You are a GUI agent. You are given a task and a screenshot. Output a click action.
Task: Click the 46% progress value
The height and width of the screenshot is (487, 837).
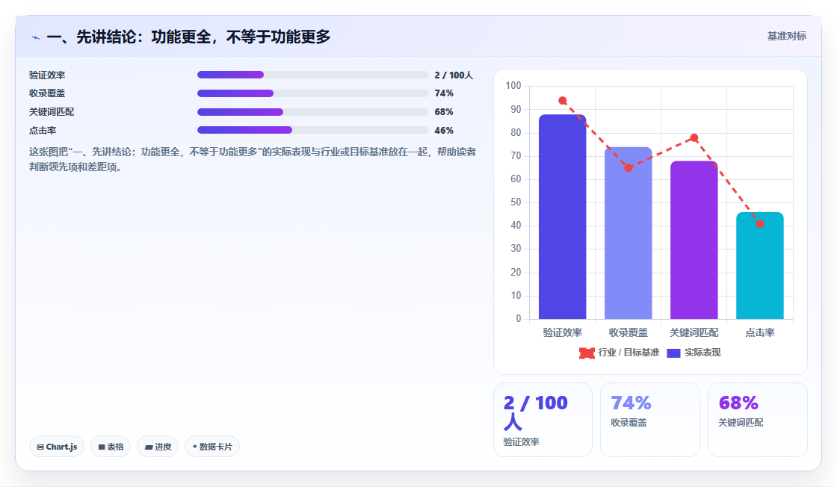pos(444,131)
